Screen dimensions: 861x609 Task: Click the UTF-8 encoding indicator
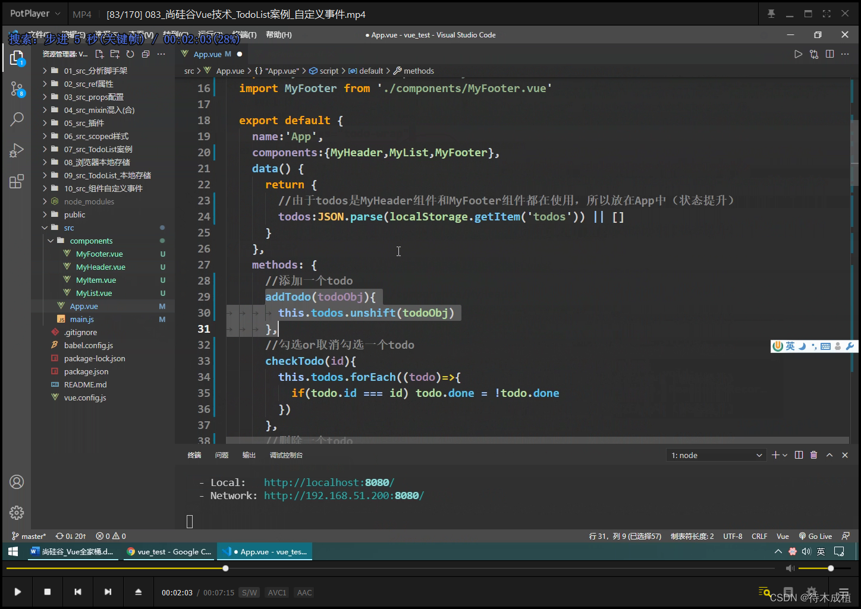(733, 536)
